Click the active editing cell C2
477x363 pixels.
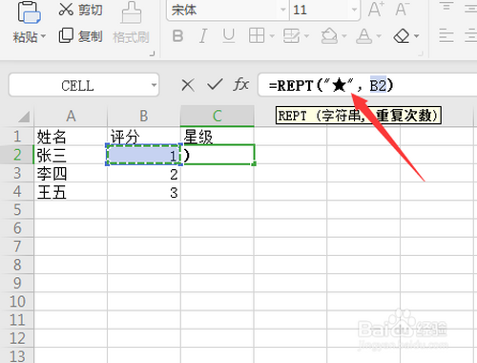point(218,155)
